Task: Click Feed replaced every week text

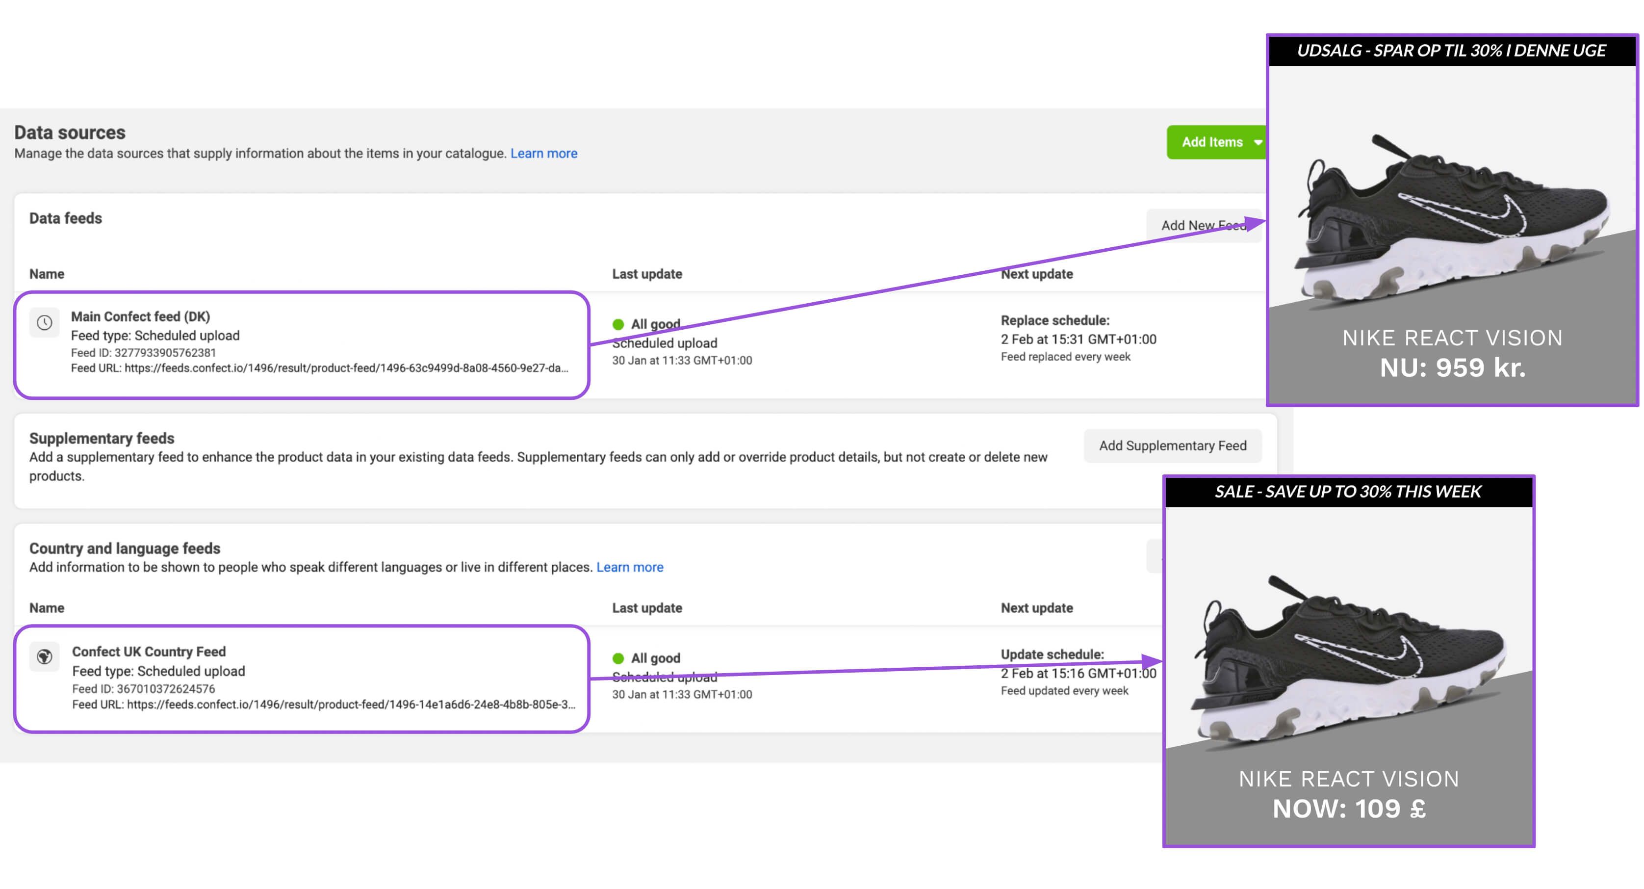Action: pos(1065,357)
